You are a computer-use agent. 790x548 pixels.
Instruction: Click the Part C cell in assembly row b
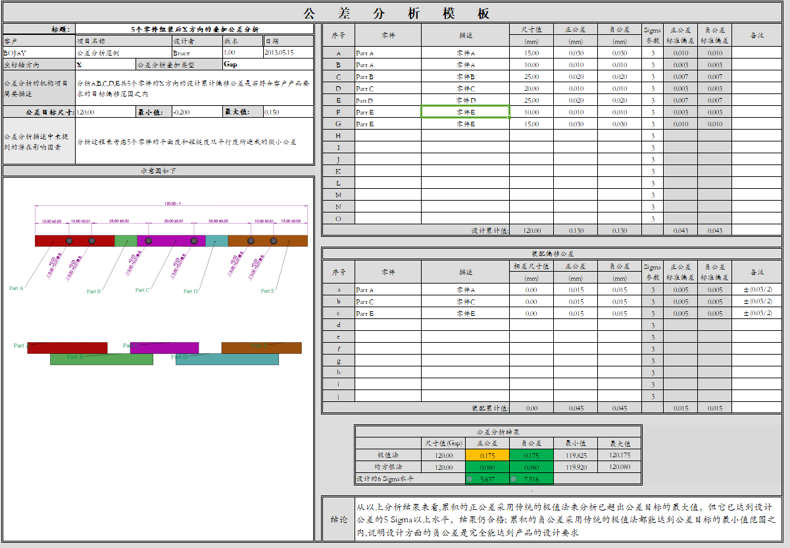[387, 301]
